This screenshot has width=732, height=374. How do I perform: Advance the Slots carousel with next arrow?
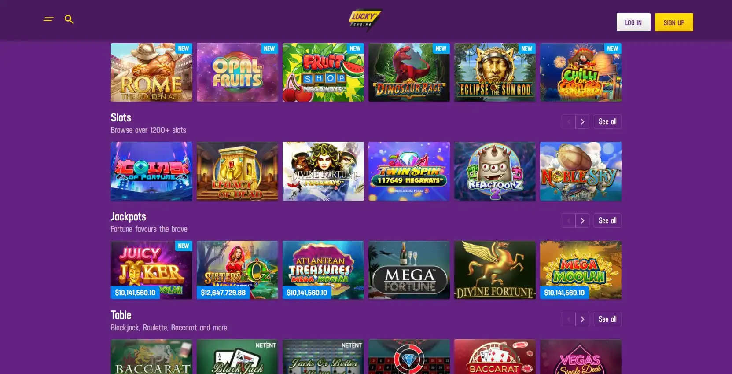582,122
